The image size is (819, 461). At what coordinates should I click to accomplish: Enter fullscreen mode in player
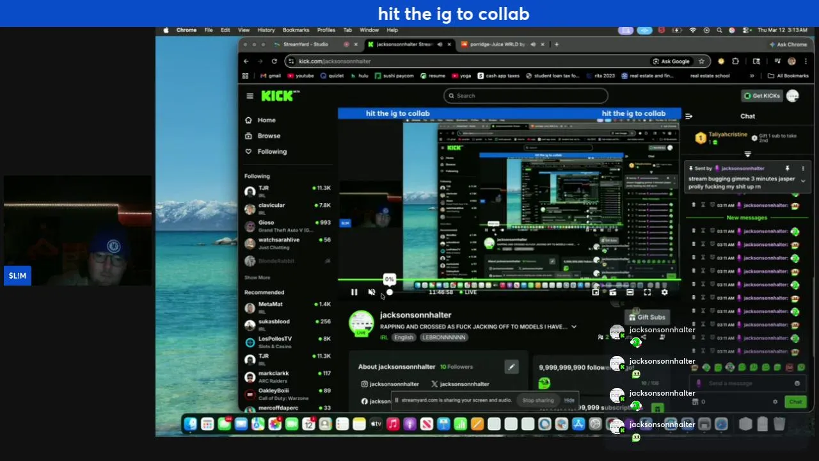(x=647, y=293)
